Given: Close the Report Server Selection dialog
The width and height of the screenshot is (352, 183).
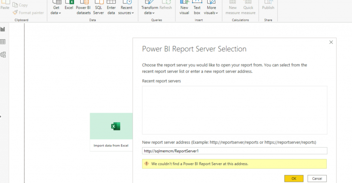Looking at the screenshot, I should (x=331, y=42).
